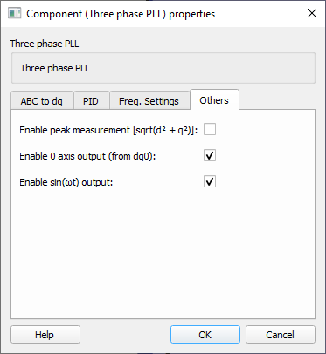Viewport: 326px width, 354px height.
Task: Open the PID tab
Action: (x=92, y=101)
